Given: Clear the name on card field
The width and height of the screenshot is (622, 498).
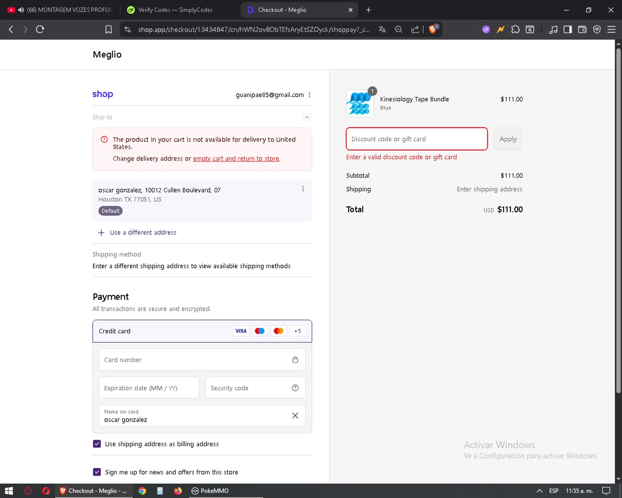Looking at the screenshot, I should (295, 416).
